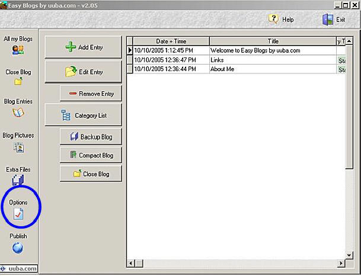Close the Easy Blogs window
361x276 pixels.
[355, 5]
